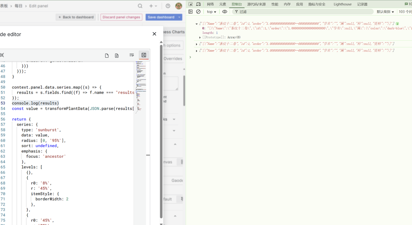Image resolution: width=412 pixels, height=225 pixels.
Task: Open the 隐私与安全 DevTools tab
Action: (x=317, y=4)
